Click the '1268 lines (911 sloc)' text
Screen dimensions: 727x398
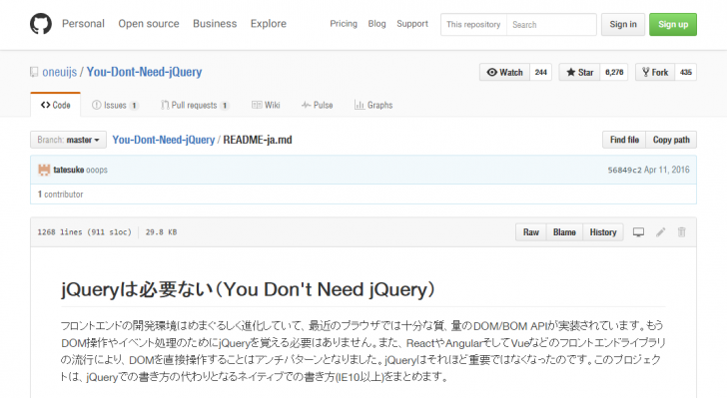[84, 232]
